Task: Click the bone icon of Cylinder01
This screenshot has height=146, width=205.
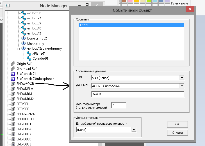Action: (29, 59)
